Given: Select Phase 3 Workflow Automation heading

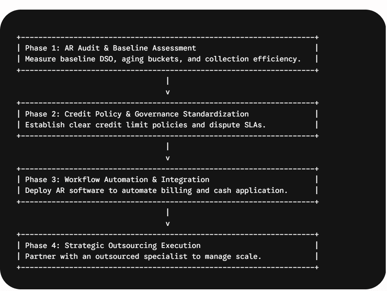Looking at the screenshot, I should (x=117, y=180).
